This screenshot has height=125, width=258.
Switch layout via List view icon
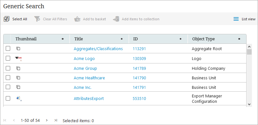coord(236,19)
